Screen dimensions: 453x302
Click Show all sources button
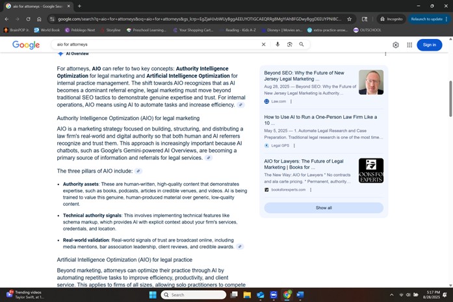[x=324, y=208]
